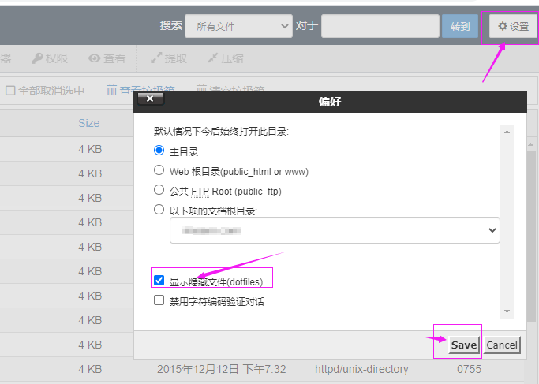Select 以下项的文档根目录 radio option

click(x=159, y=209)
